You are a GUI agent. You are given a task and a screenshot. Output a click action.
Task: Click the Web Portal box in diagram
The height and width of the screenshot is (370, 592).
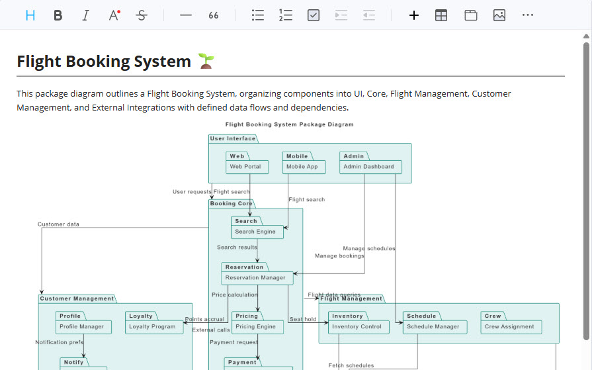[247, 167]
